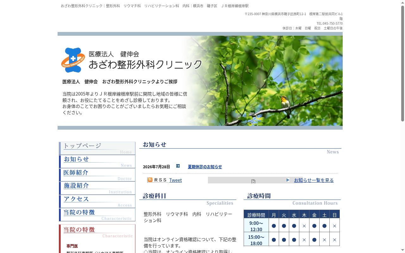Open the 夏期休診のお知らせ news link
Image resolution: width=405 pixels, height=253 pixels.
(205, 167)
